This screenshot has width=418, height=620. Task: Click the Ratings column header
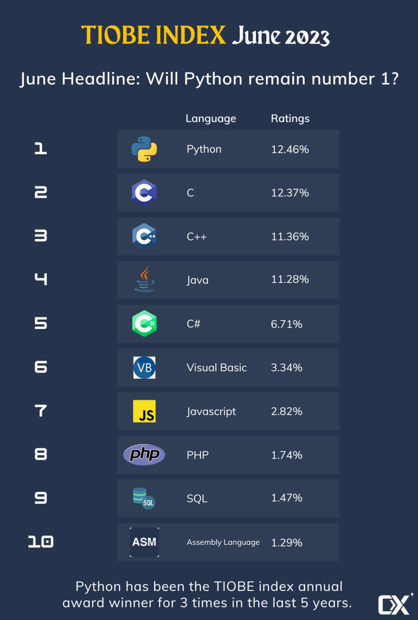pyautogui.click(x=290, y=118)
